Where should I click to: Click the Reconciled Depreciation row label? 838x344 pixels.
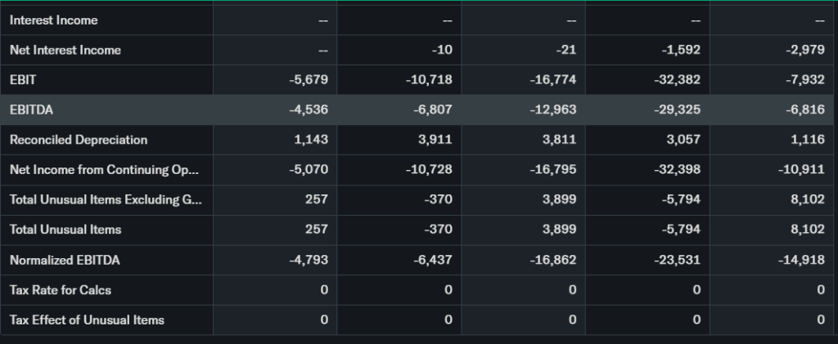tap(79, 140)
